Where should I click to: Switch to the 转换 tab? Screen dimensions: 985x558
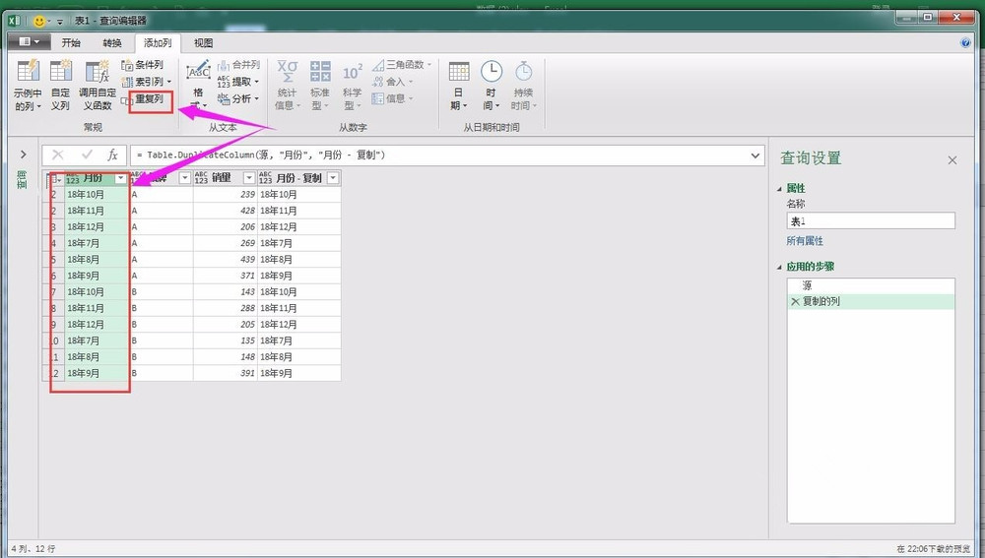pyautogui.click(x=112, y=42)
